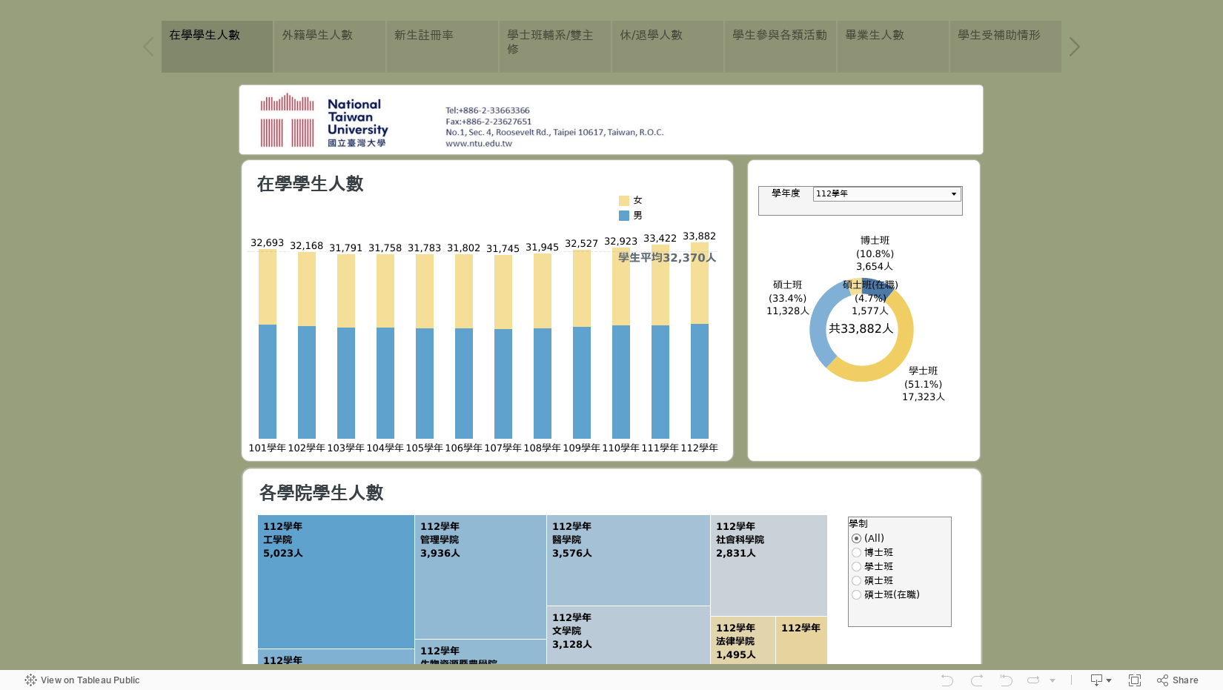The height and width of the screenshot is (690, 1223).
Task: Click the 學生平均32,370人 reference label
Action: click(667, 258)
